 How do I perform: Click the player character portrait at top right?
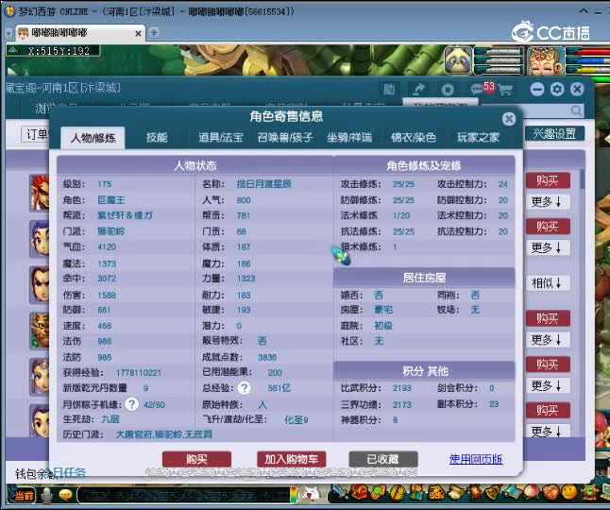tap(546, 60)
